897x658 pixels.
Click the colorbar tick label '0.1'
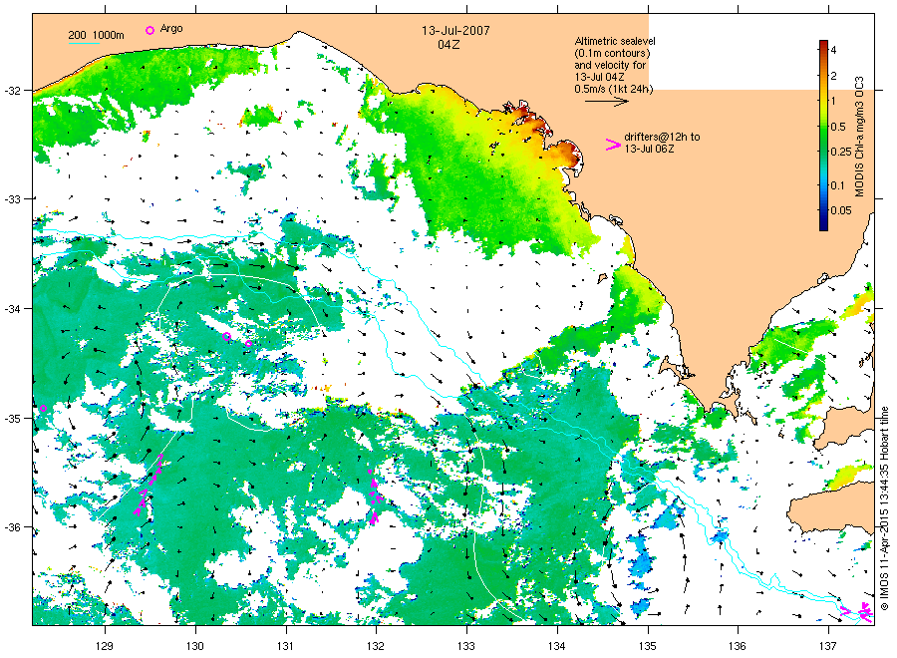pos(837,185)
